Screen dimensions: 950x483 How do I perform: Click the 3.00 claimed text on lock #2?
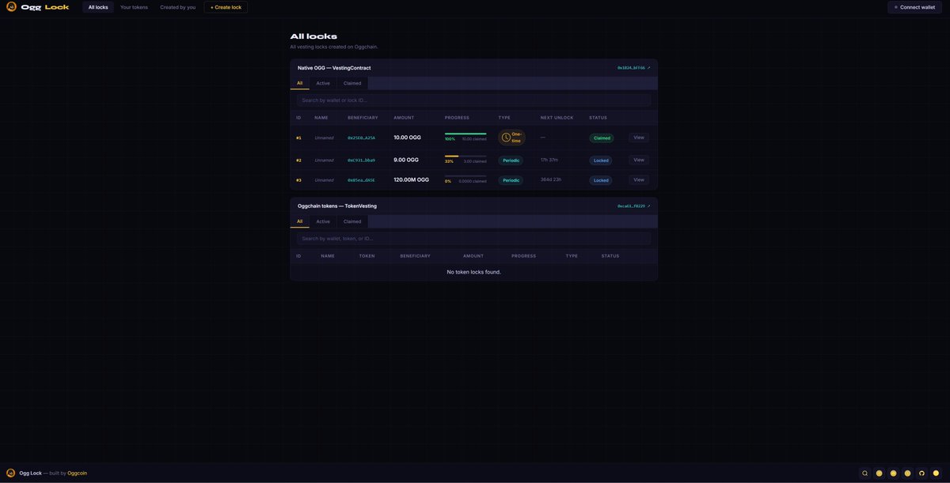click(x=475, y=161)
